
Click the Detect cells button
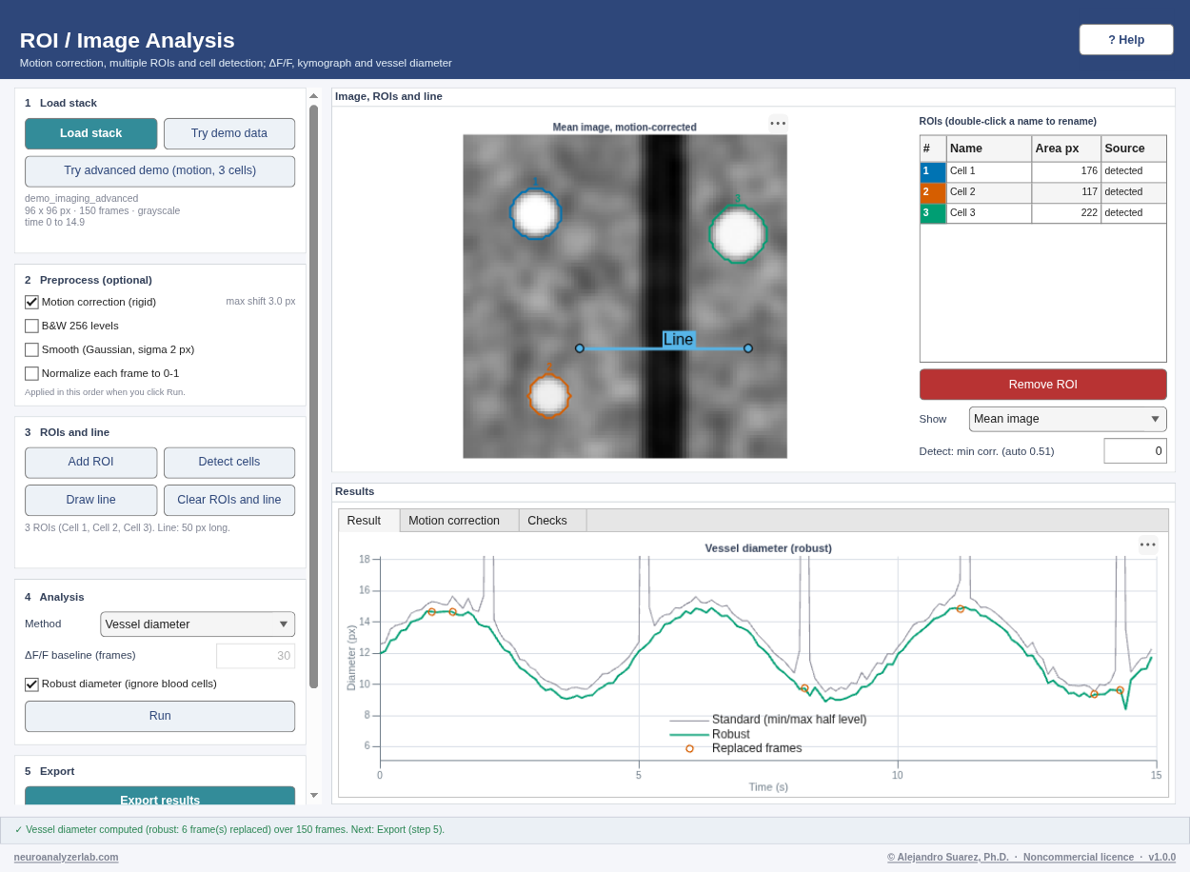[x=229, y=463]
